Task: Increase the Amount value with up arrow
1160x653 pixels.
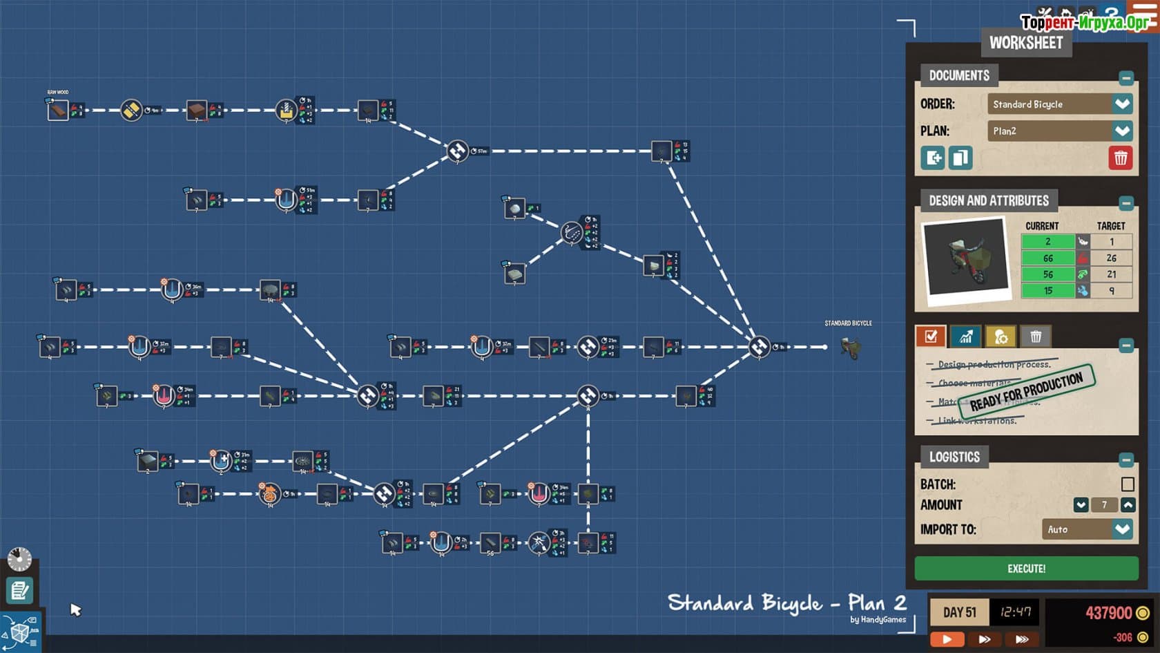Action: click(1128, 505)
